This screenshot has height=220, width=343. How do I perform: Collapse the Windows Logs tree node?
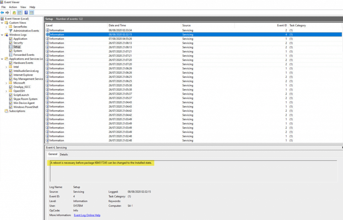[2, 35]
